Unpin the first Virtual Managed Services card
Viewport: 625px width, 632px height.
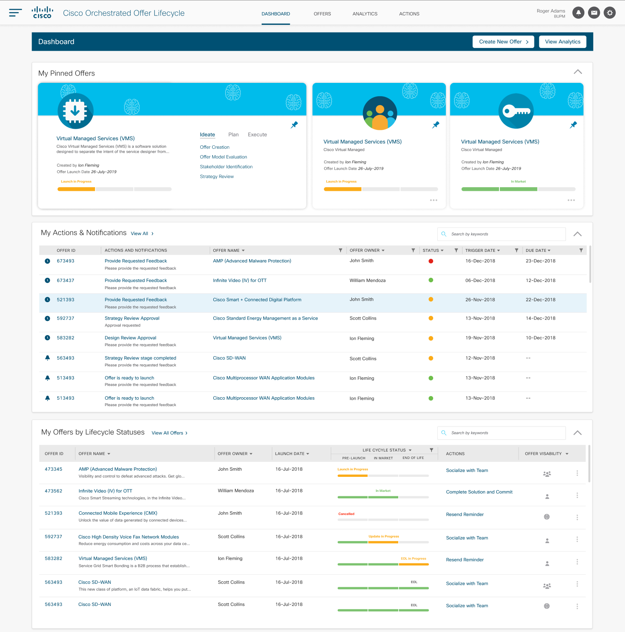click(294, 125)
